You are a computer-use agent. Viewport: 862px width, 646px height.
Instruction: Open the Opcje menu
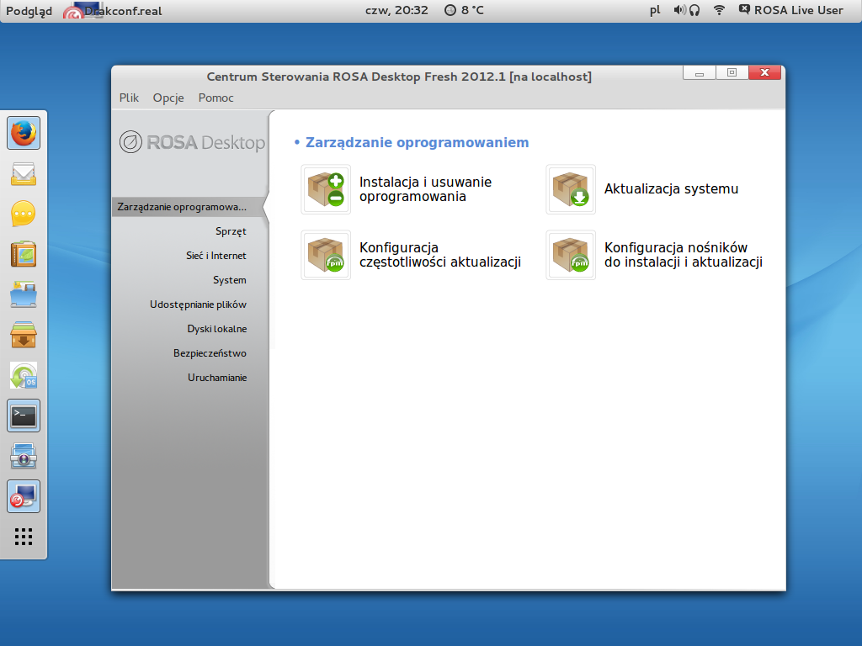(x=168, y=98)
